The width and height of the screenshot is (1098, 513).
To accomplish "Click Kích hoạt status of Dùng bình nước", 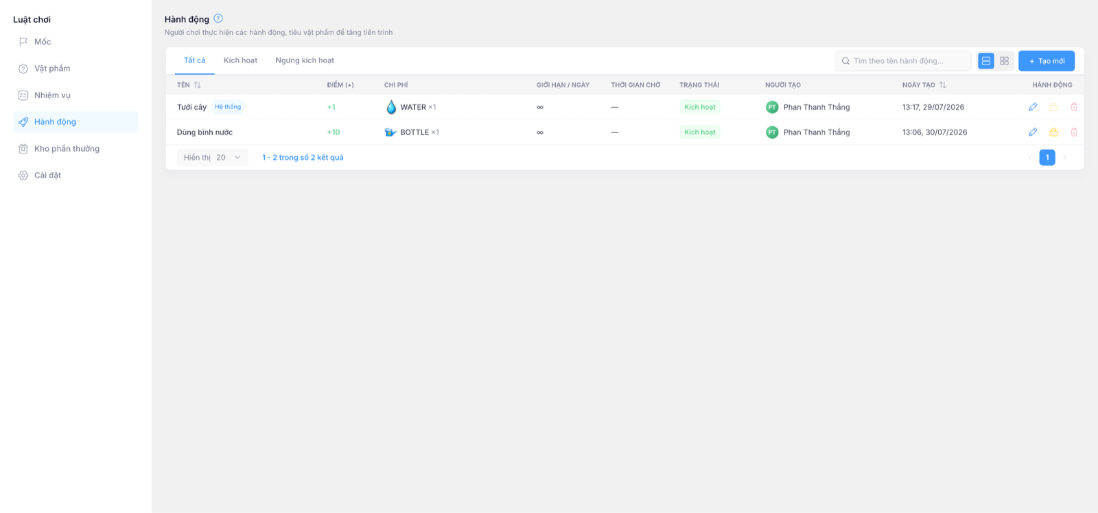I will (700, 132).
